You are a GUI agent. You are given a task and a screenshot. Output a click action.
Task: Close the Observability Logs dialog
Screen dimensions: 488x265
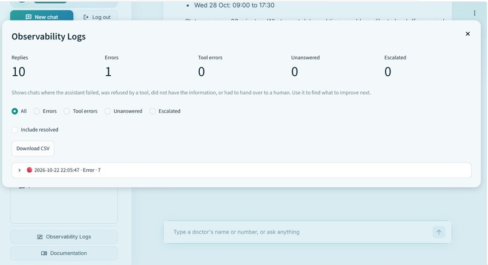coord(467,34)
